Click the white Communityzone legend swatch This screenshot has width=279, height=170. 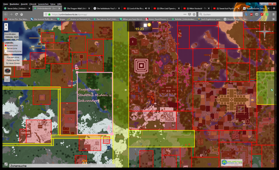(x=6, y=51)
